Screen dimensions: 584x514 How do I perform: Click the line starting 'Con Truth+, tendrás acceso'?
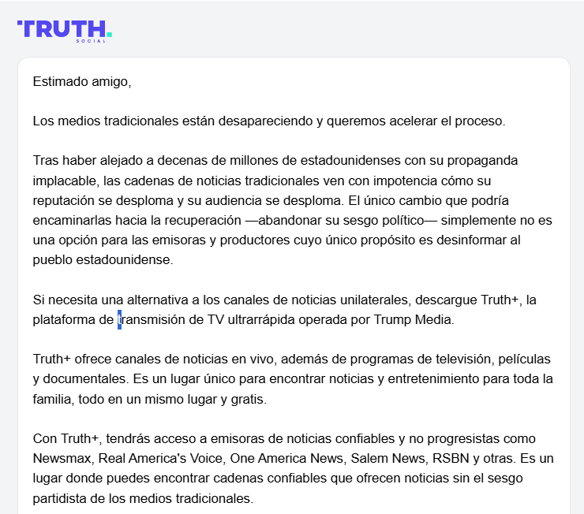click(x=284, y=439)
